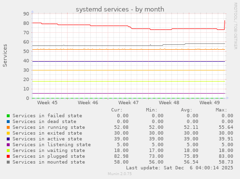Click the plugged state current value 82.98
240x179 pixels.
click(x=121, y=156)
